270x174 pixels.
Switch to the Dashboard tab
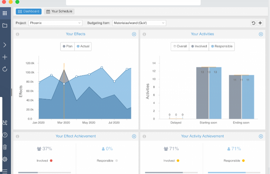(29, 11)
